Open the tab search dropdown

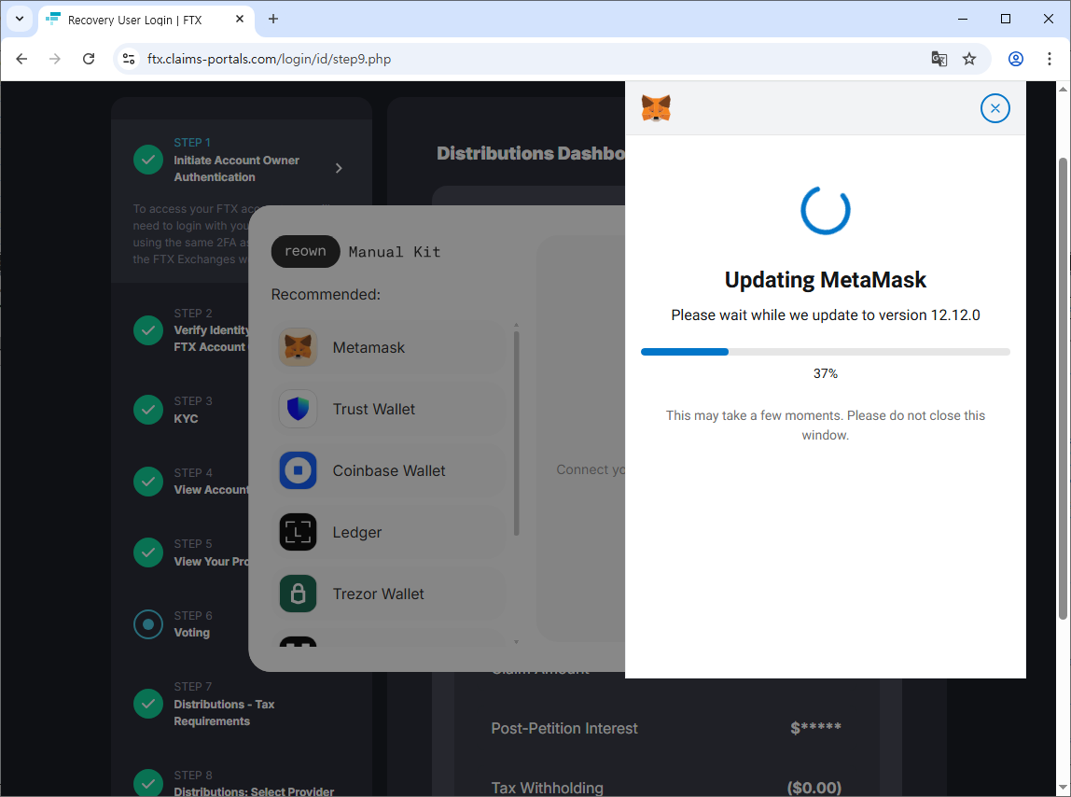19,19
